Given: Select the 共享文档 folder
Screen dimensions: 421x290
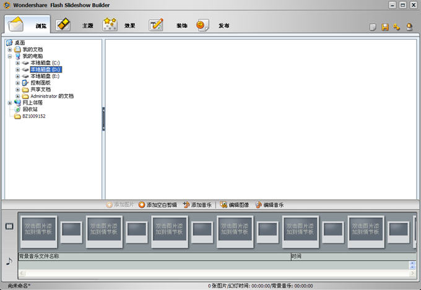Looking at the screenshot, I should tap(40, 89).
